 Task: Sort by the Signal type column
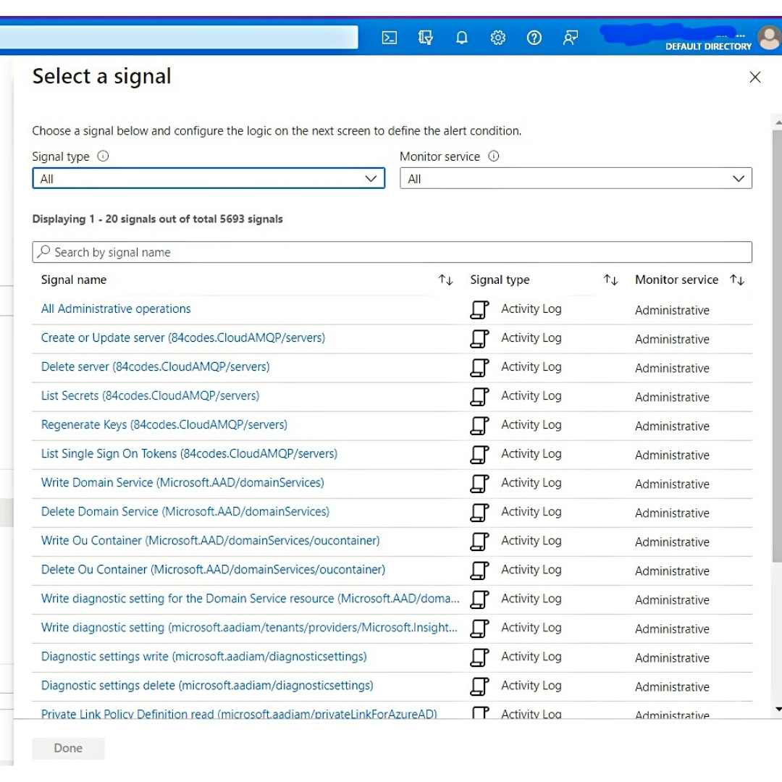611,280
